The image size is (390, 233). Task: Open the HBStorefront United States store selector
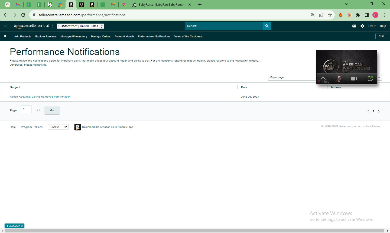click(x=80, y=26)
